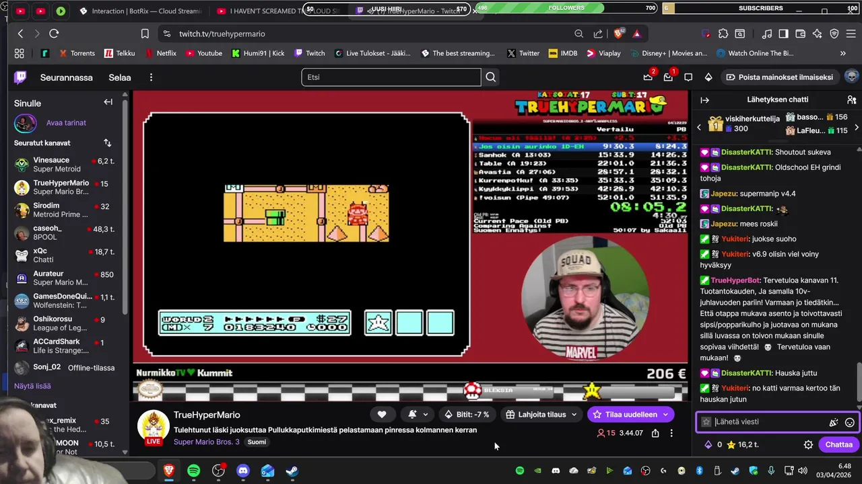Send message with Chattaa button
This screenshot has height=484, width=862.
pyautogui.click(x=839, y=444)
